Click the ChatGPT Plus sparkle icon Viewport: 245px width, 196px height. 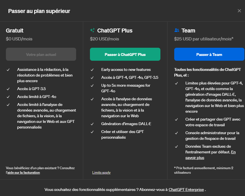[x=92, y=30]
